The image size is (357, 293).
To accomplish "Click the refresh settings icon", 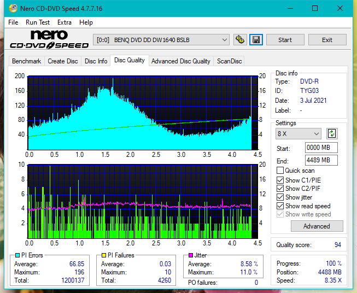I will pos(332,133).
